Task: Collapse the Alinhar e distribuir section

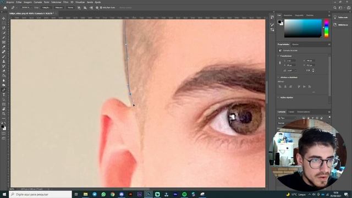Action: pyautogui.click(x=278, y=78)
